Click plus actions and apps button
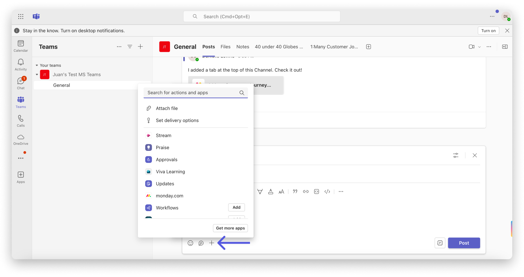The width and height of the screenshot is (524, 277). coord(212,243)
